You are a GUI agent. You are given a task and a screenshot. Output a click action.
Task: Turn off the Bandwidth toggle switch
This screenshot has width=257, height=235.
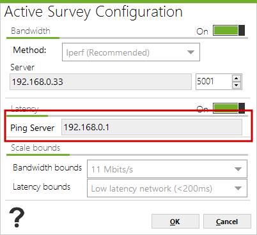click(229, 31)
